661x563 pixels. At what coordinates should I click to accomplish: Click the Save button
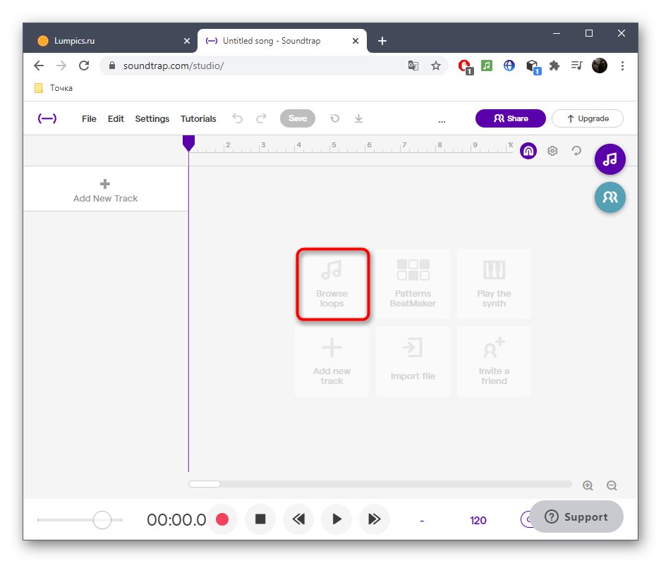[298, 118]
